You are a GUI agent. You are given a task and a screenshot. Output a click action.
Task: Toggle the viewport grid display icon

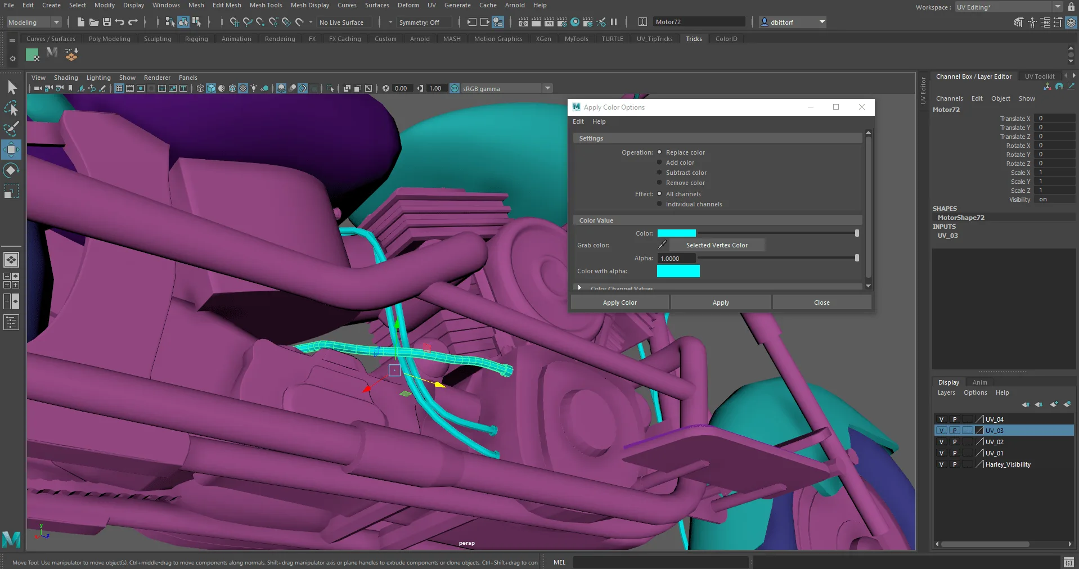119,88
